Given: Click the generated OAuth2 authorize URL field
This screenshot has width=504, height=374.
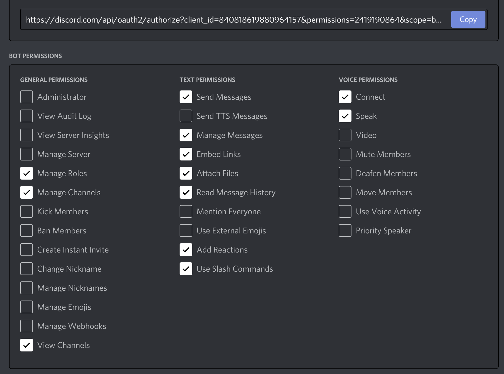Looking at the screenshot, I should coord(233,20).
